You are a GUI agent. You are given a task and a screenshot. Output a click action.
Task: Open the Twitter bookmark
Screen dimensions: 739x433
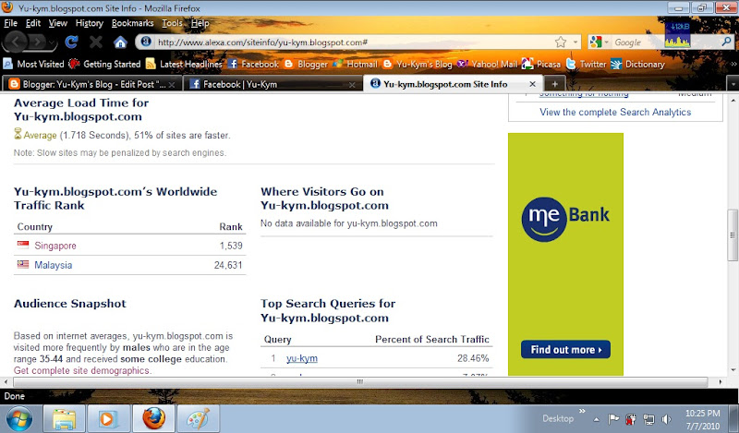[586, 64]
